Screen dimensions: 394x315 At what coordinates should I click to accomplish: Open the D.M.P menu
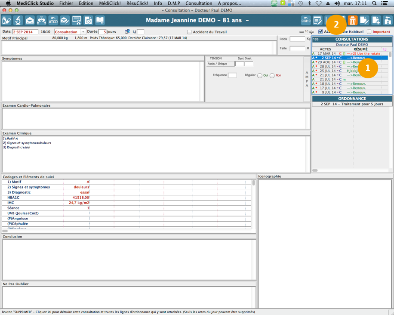click(174, 3)
